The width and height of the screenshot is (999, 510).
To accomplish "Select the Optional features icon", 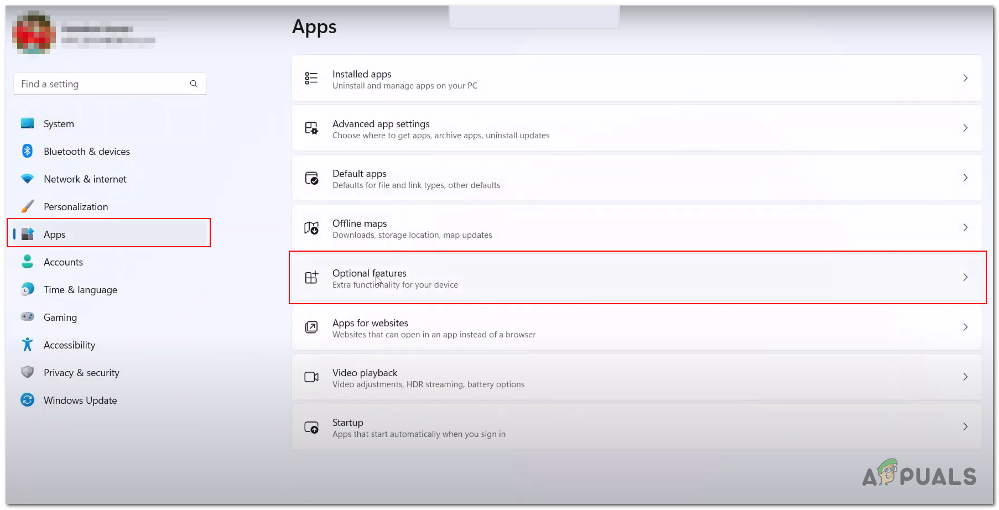I will coord(311,277).
